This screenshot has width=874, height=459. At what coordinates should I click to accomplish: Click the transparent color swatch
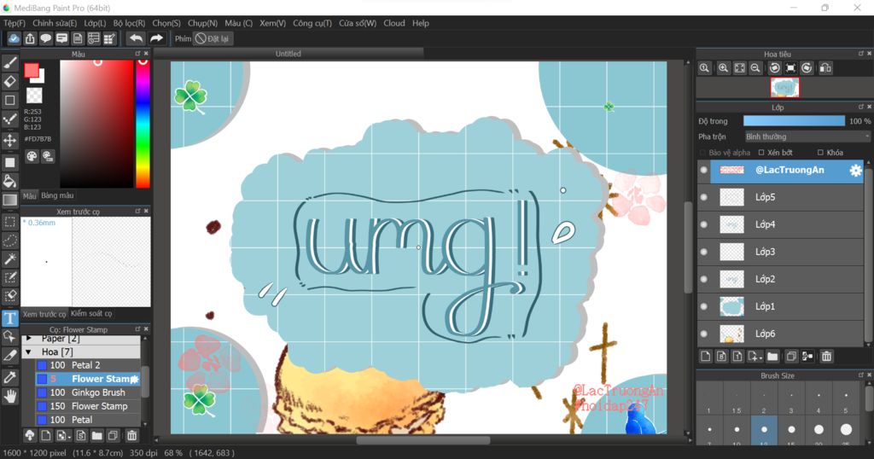(x=34, y=96)
